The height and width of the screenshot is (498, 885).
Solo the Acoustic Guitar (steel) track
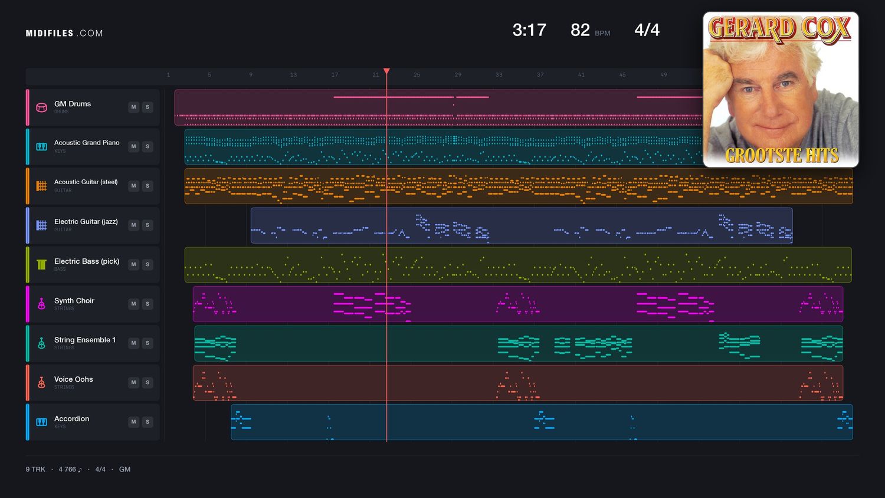coord(147,186)
